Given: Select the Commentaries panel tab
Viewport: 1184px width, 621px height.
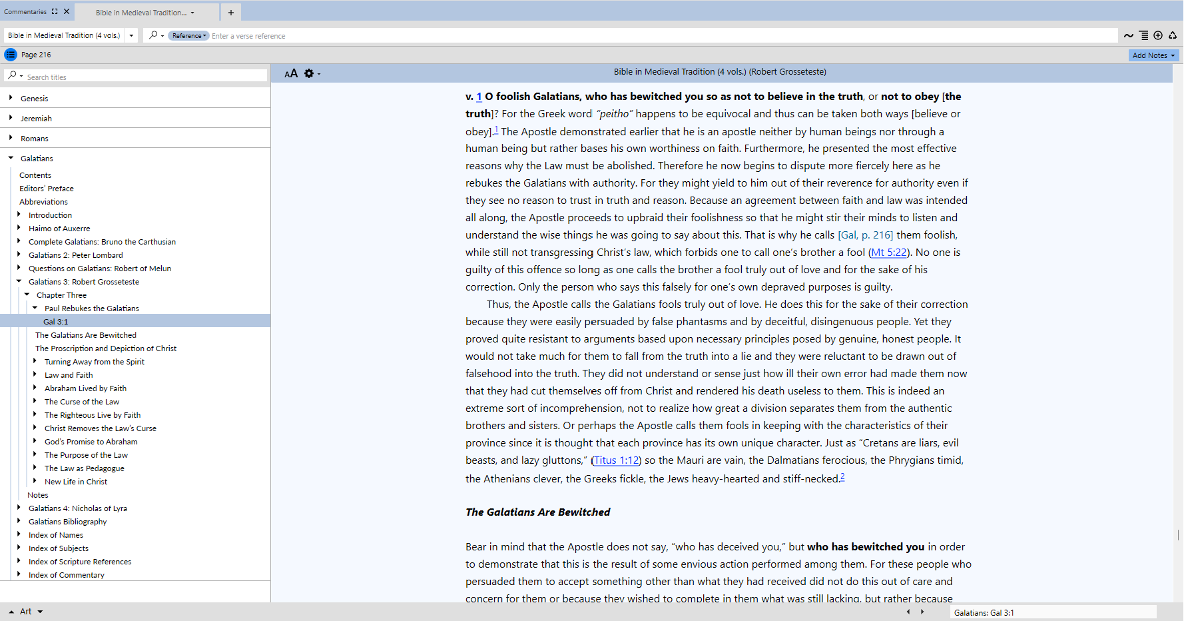Looking at the screenshot, I should pyautogui.click(x=25, y=11).
